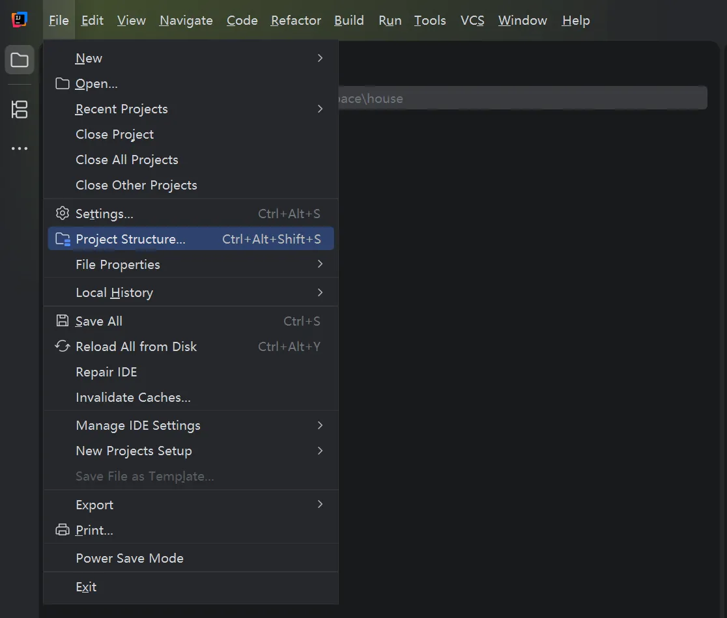
Task: Click the Project Structure folder icon
Action: coord(63,239)
